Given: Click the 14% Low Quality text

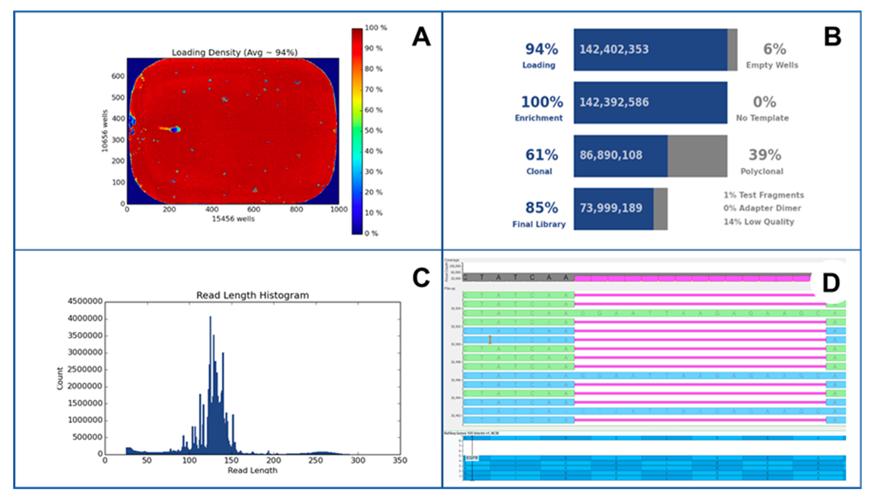Looking at the screenshot, I should coord(759,222).
